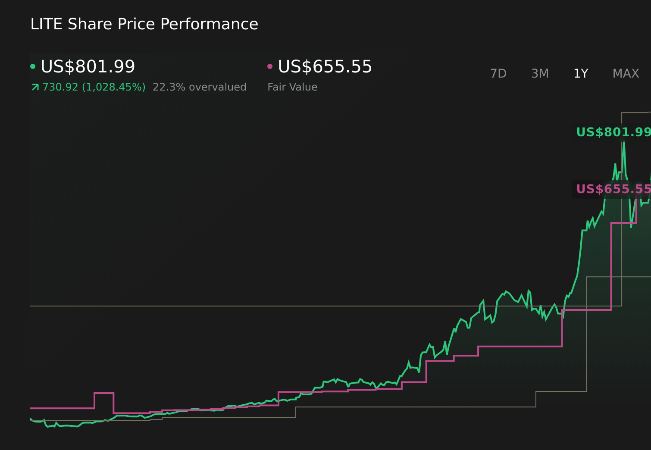Click the 730.92 (1,028.45%) gain figure
This screenshot has width=651, height=450.
click(94, 87)
